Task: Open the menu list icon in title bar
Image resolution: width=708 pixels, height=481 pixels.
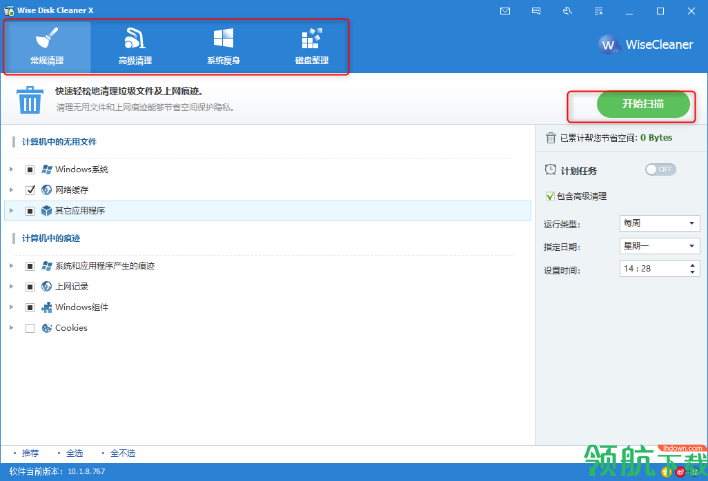Action: point(599,11)
